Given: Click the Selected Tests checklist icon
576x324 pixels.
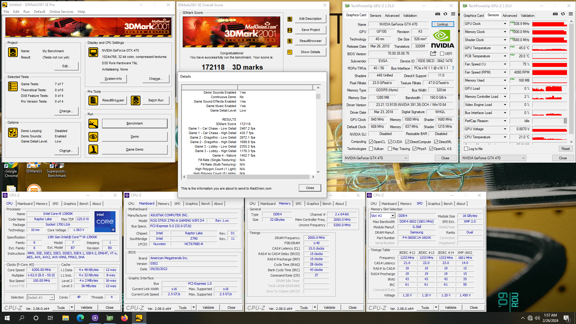Looking at the screenshot, I should (13, 86).
